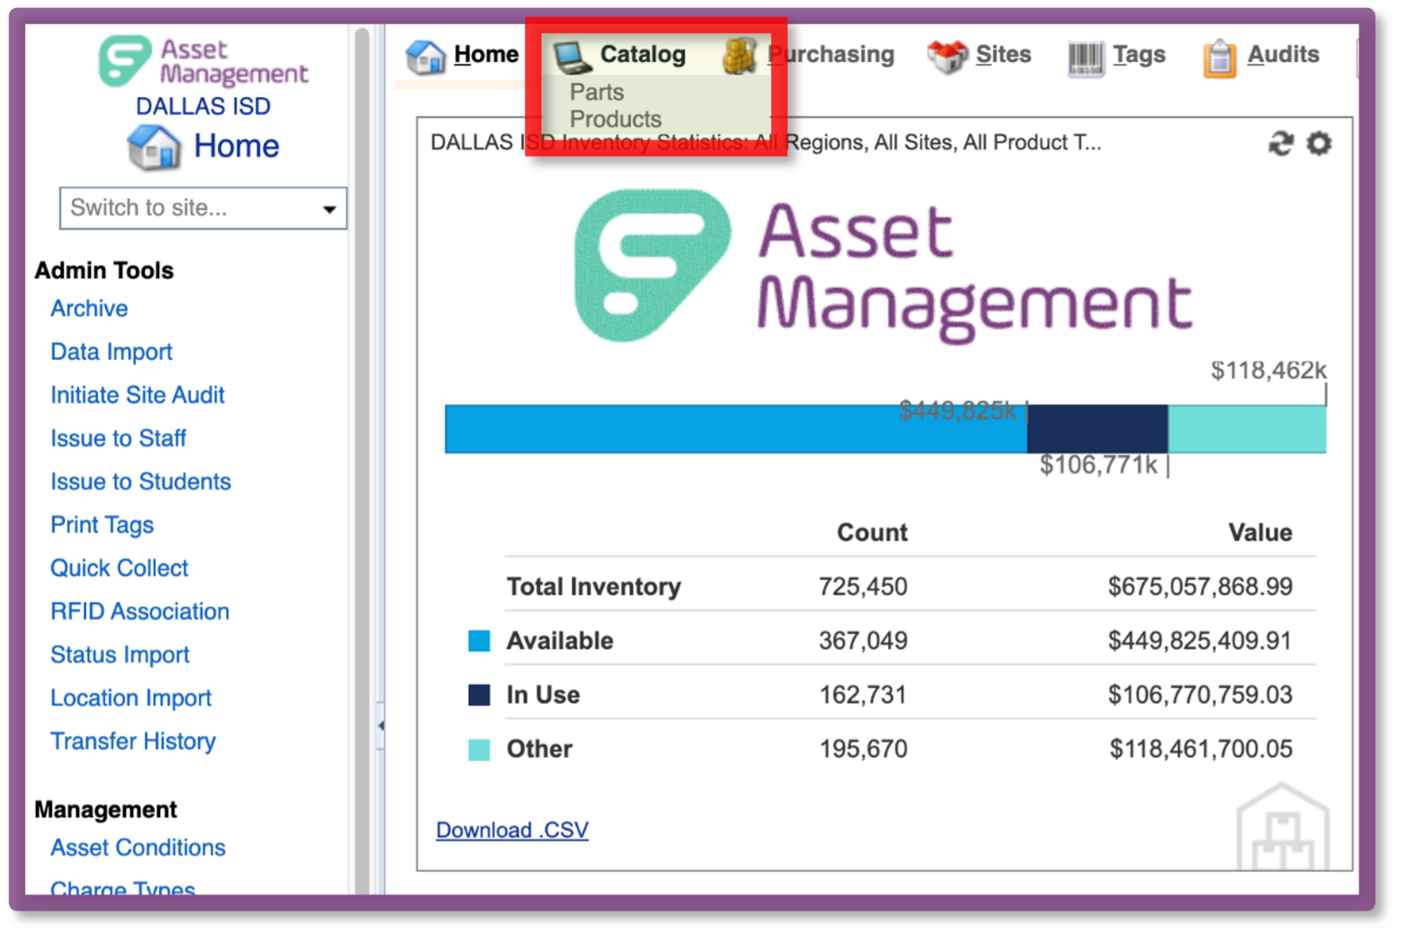Open Quick Collect link

click(x=119, y=568)
